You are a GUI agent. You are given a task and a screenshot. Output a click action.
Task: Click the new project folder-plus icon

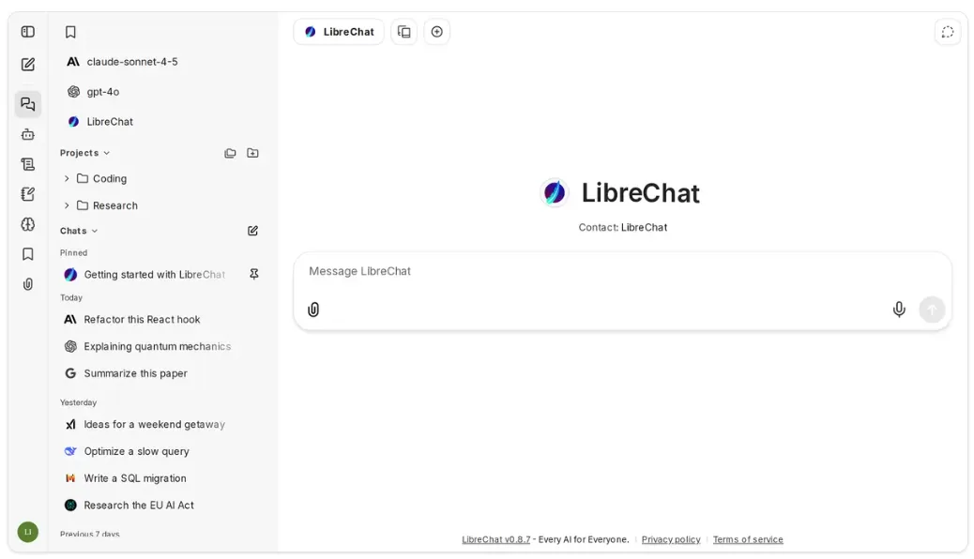click(x=252, y=153)
